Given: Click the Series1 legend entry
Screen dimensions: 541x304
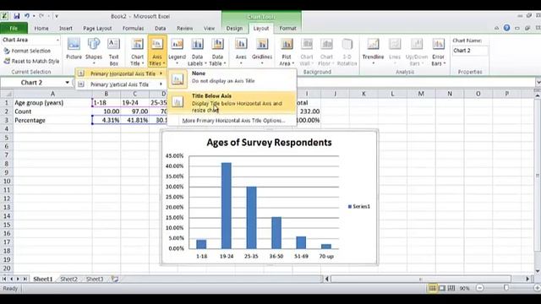Looking at the screenshot, I should pyautogui.click(x=358, y=206).
